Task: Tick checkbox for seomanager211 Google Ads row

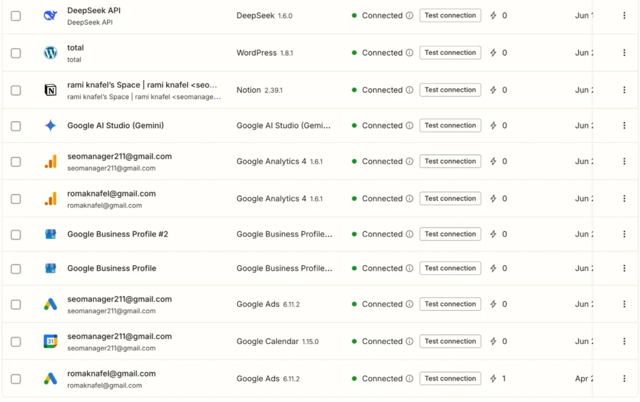Action: 16,305
